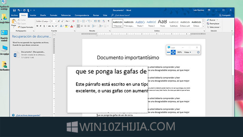The image size is (243, 137).
Task: Click the '¿Qué archivos desea guardar?' link
Action: point(28,115)
